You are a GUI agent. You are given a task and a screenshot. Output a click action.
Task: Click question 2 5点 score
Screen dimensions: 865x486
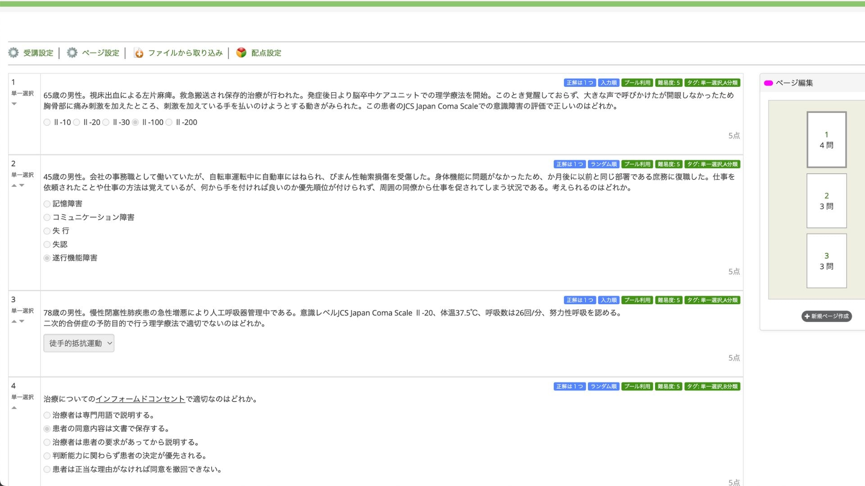coord(734,272)
